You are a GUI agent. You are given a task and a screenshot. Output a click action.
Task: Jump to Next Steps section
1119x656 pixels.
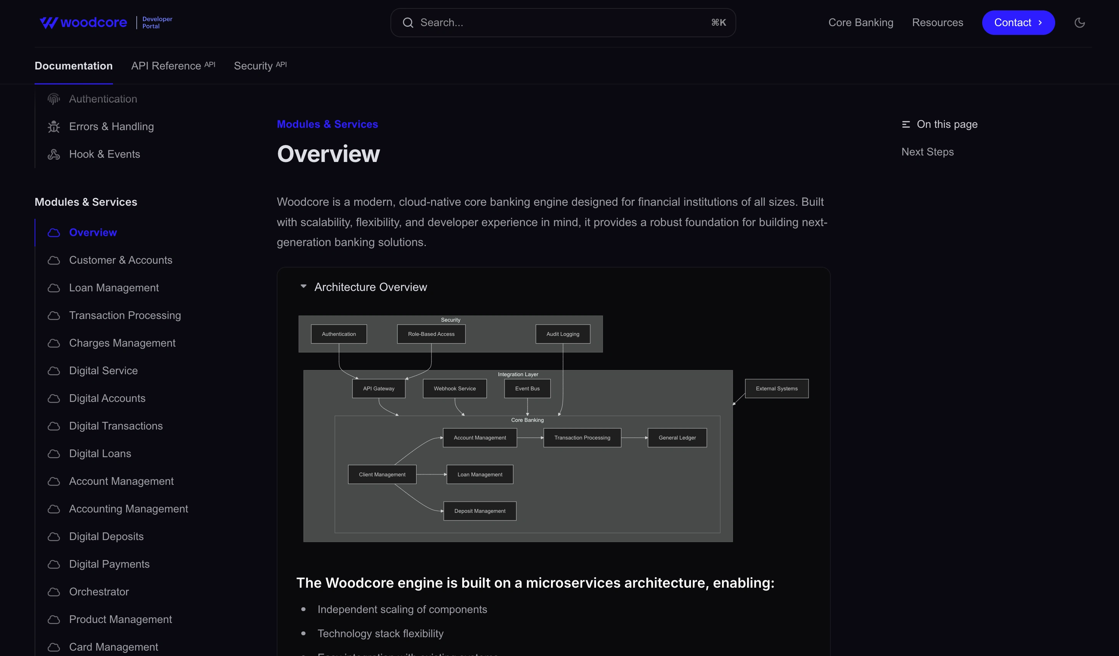click(x=927, y=152)
